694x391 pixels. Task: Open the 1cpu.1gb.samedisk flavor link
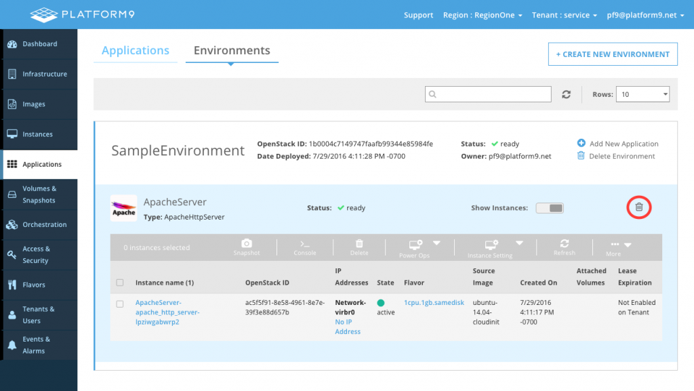click(434, 303)
